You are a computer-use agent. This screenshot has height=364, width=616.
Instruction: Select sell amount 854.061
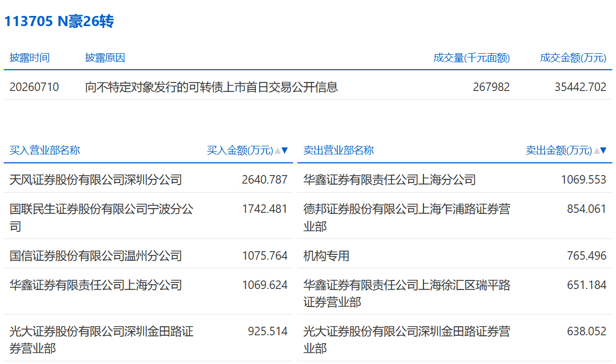[x=587, y=209]
